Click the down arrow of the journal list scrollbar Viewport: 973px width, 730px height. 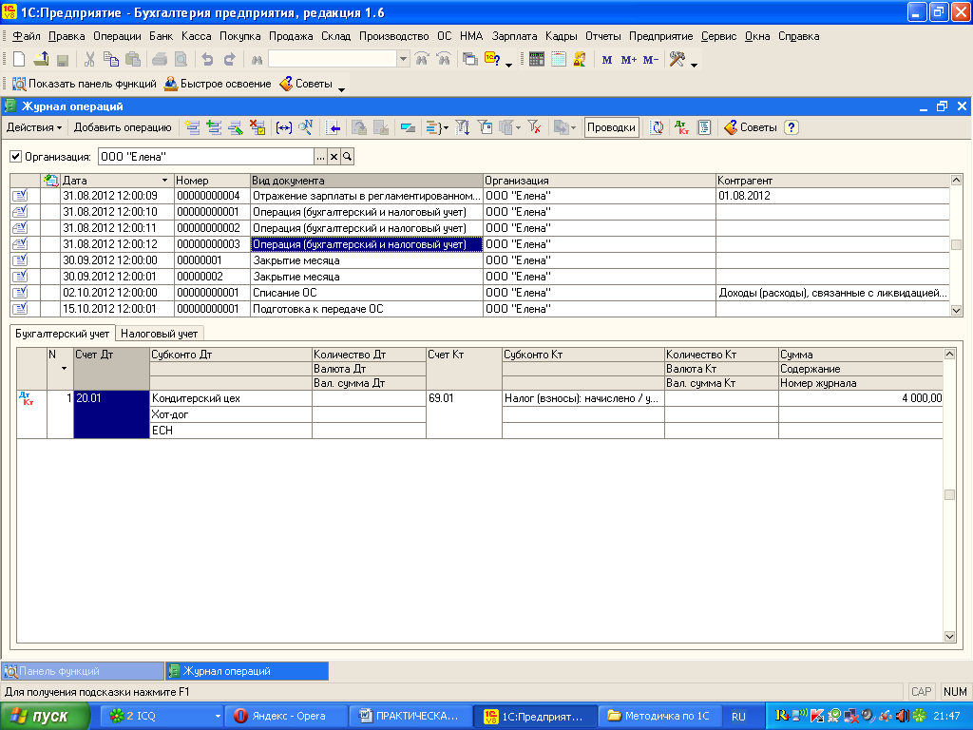[x=956, y=311]
